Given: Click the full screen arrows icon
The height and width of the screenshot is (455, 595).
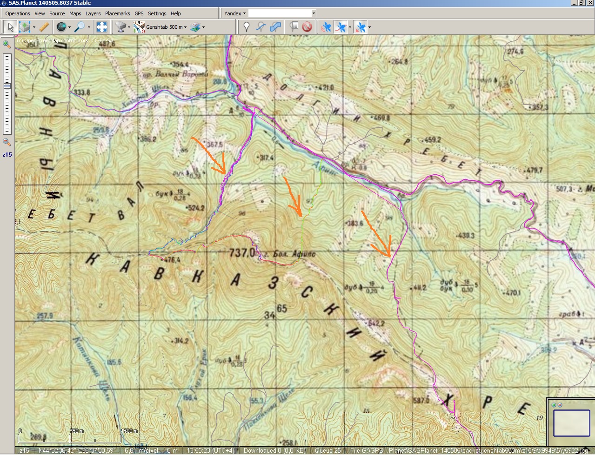Looking at the screenshot, I should [102, 27].
